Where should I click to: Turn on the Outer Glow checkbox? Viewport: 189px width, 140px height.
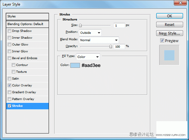(x=9, y=45)
